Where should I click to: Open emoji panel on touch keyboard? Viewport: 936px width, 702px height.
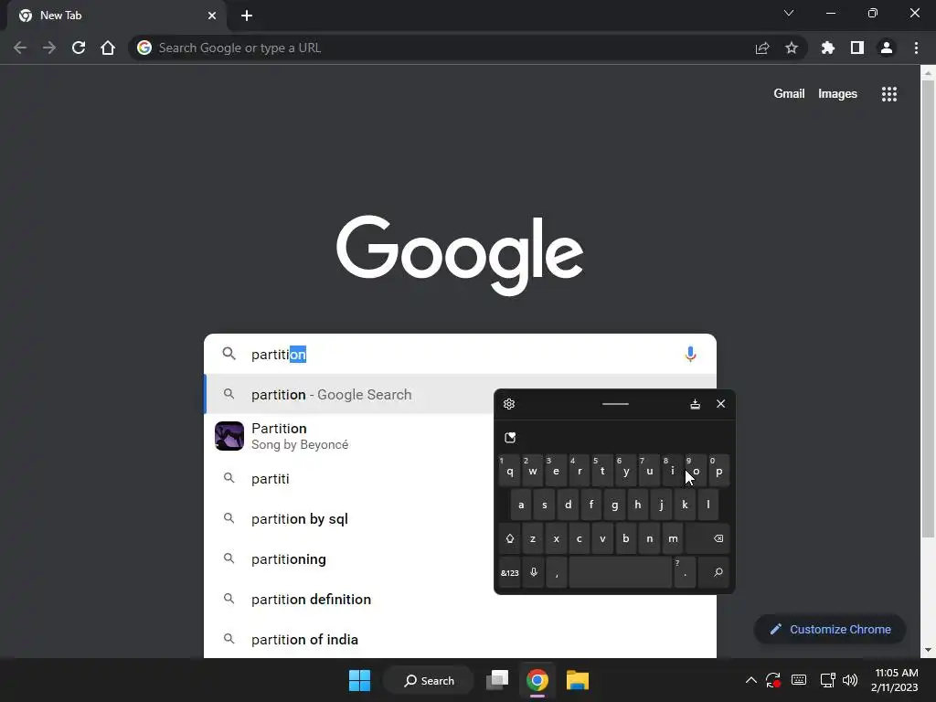point(510,438)
